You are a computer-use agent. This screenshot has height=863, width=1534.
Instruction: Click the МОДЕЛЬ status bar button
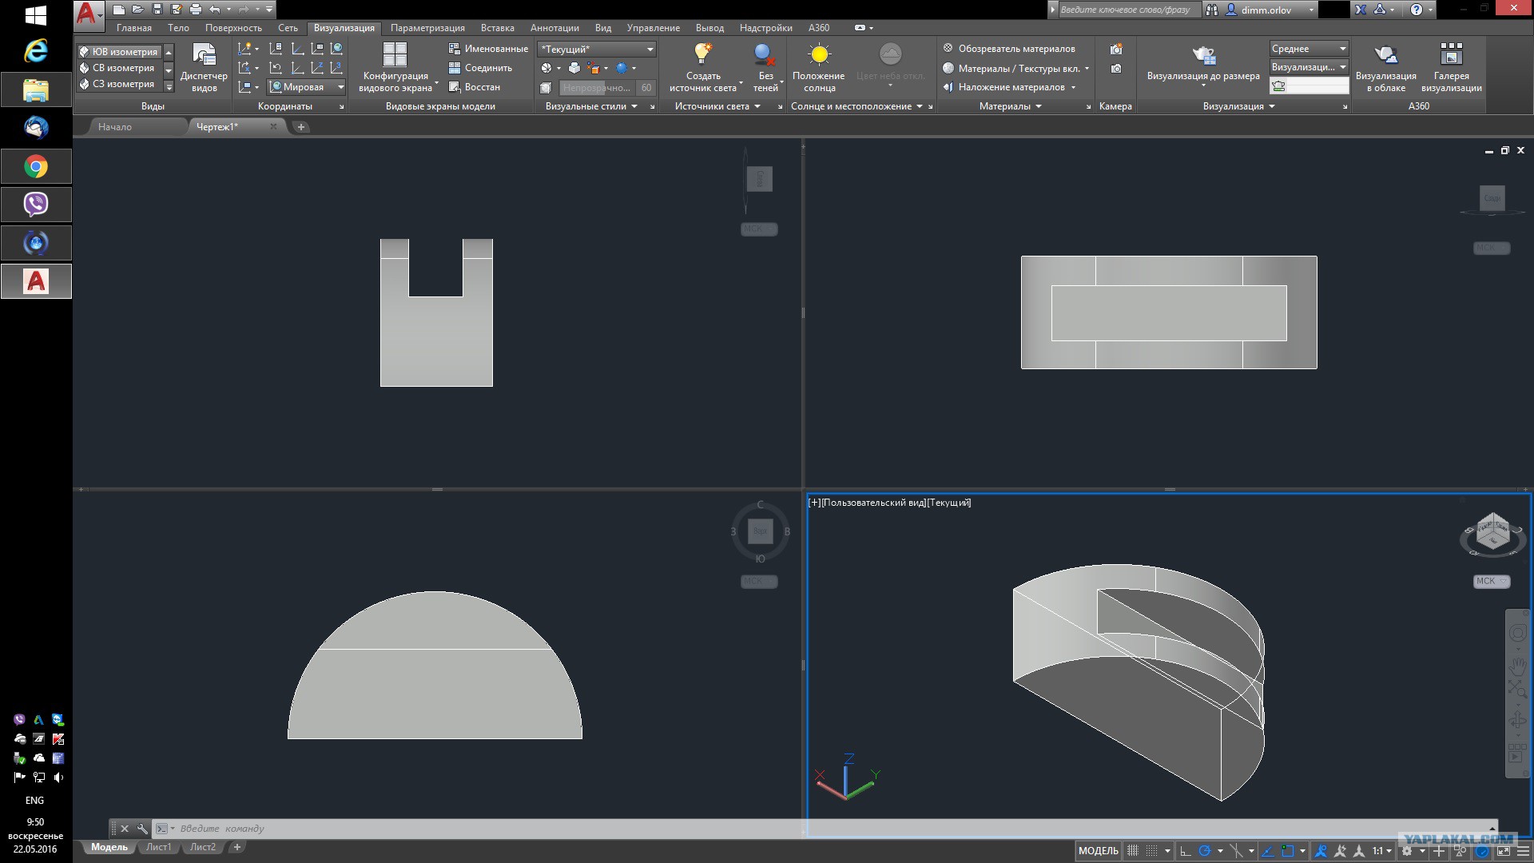1098,851
